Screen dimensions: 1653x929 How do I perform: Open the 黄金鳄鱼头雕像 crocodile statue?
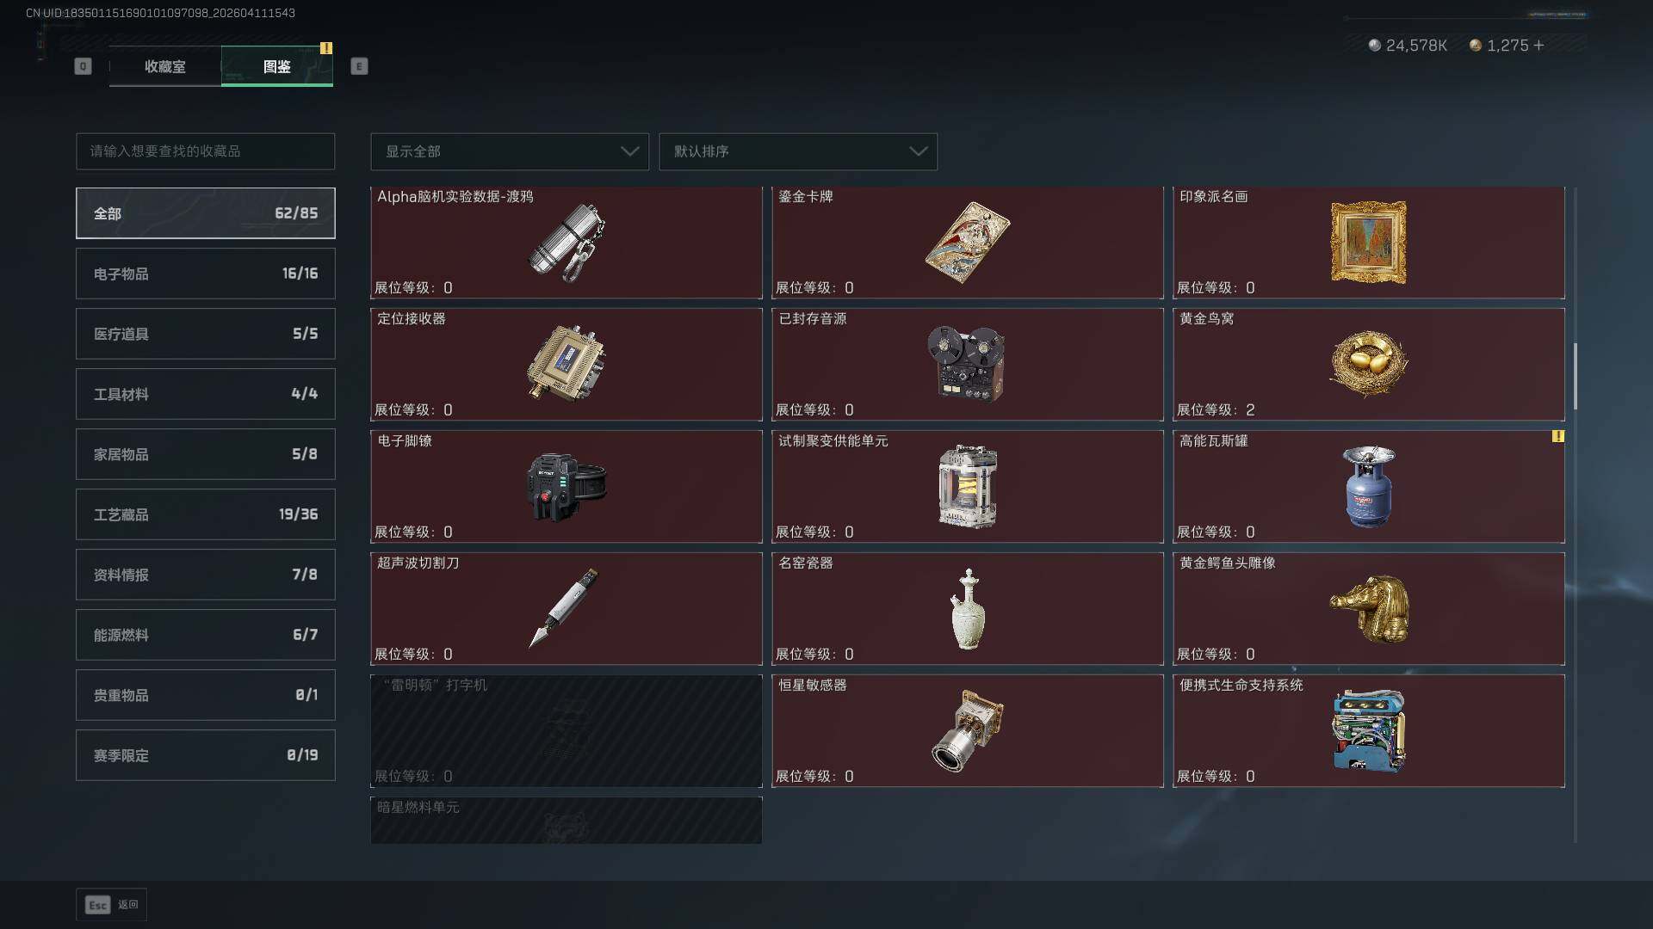(1368, 608)
